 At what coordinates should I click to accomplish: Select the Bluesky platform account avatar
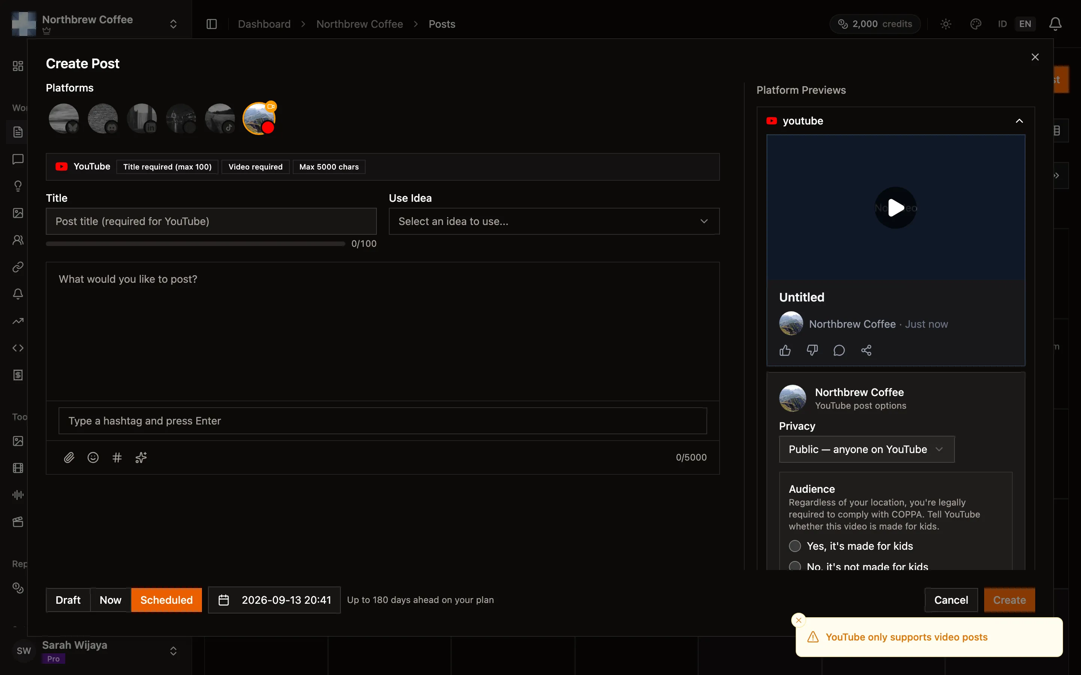[x=64, y=118]
